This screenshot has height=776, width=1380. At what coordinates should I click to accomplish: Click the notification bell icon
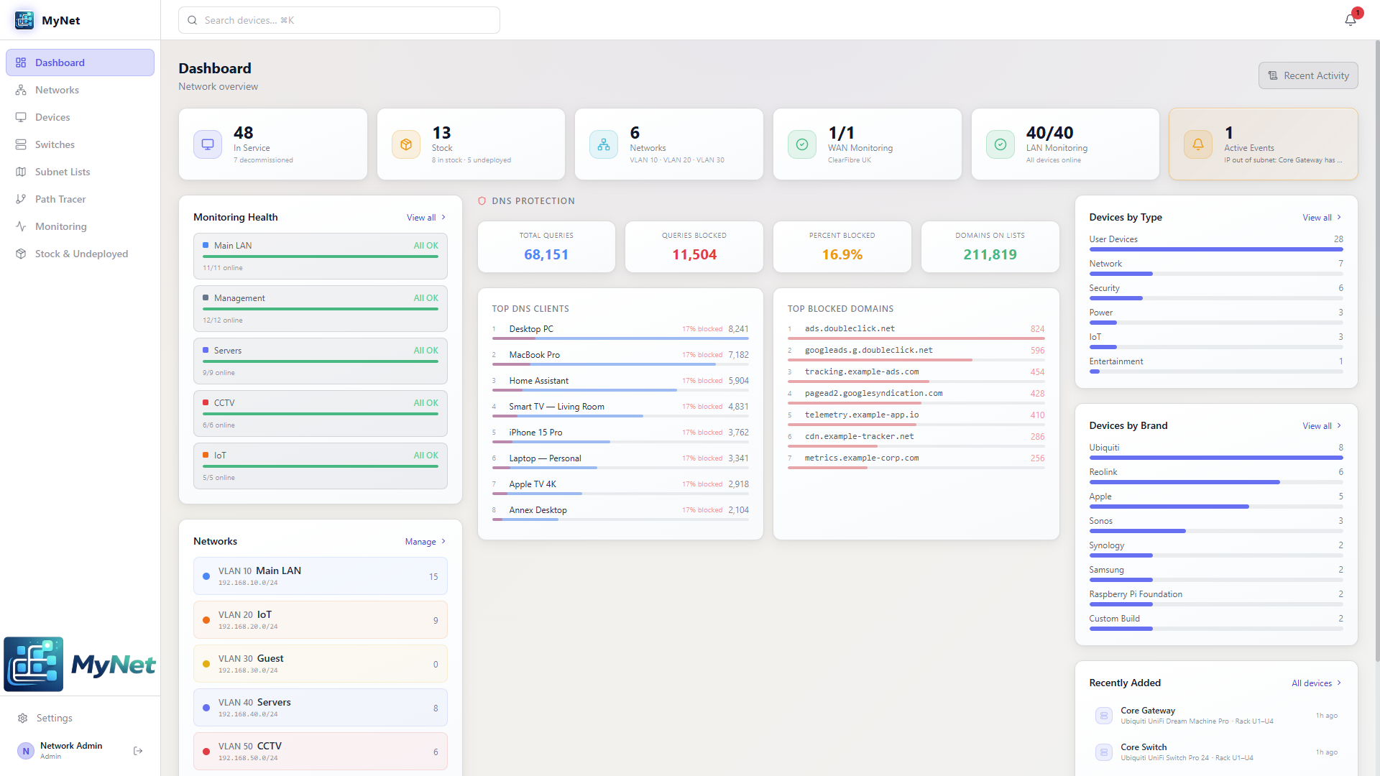coord(1350,20)
